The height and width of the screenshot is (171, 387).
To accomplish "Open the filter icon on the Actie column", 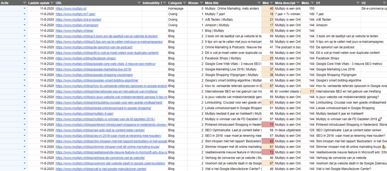I will pos(24,3).
